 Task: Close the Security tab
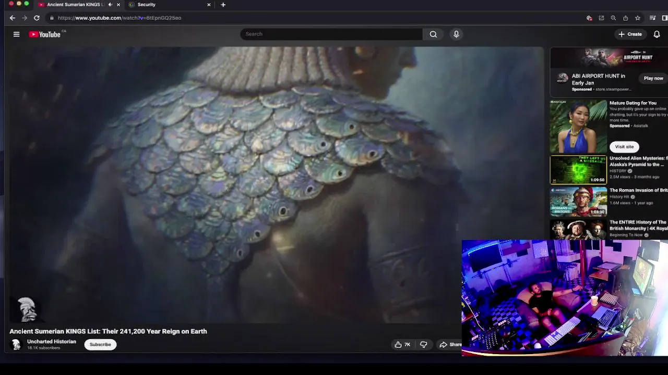pos(209,5)
